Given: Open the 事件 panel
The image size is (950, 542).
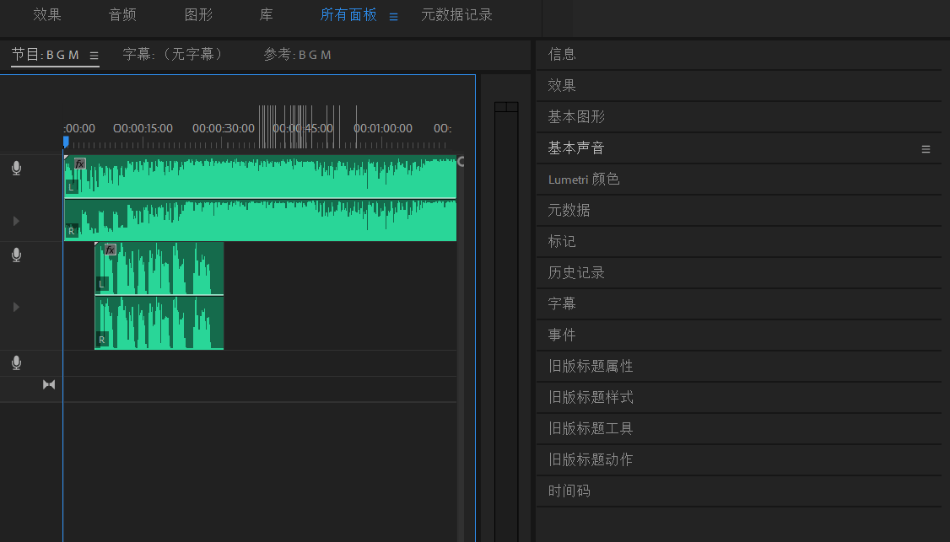Looking at the screenshot, I should pyautogui.click(x=739, y=335).
